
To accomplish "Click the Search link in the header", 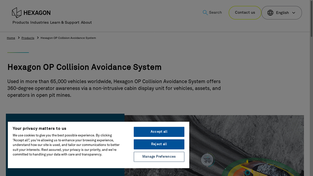I will [x=212, y=13].
